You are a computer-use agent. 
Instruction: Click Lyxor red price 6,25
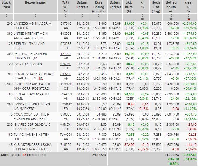point(131,104)
